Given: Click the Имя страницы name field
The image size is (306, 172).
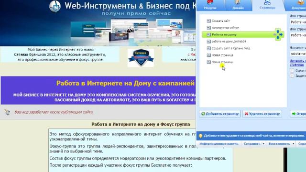Looking at the screenshot, I should pyautogui.click(x=298, y=22).
